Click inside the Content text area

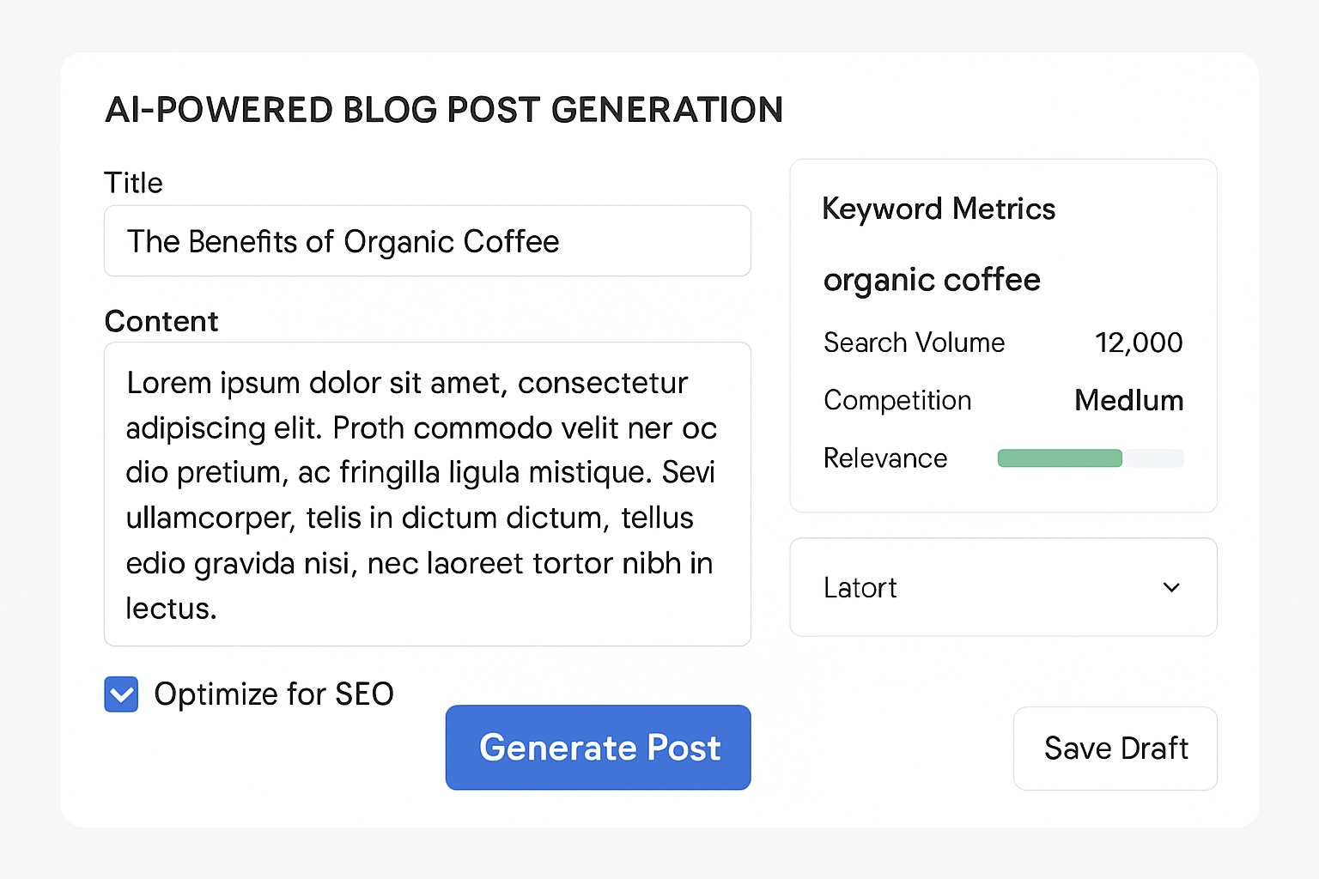click(x=427, y=494)
